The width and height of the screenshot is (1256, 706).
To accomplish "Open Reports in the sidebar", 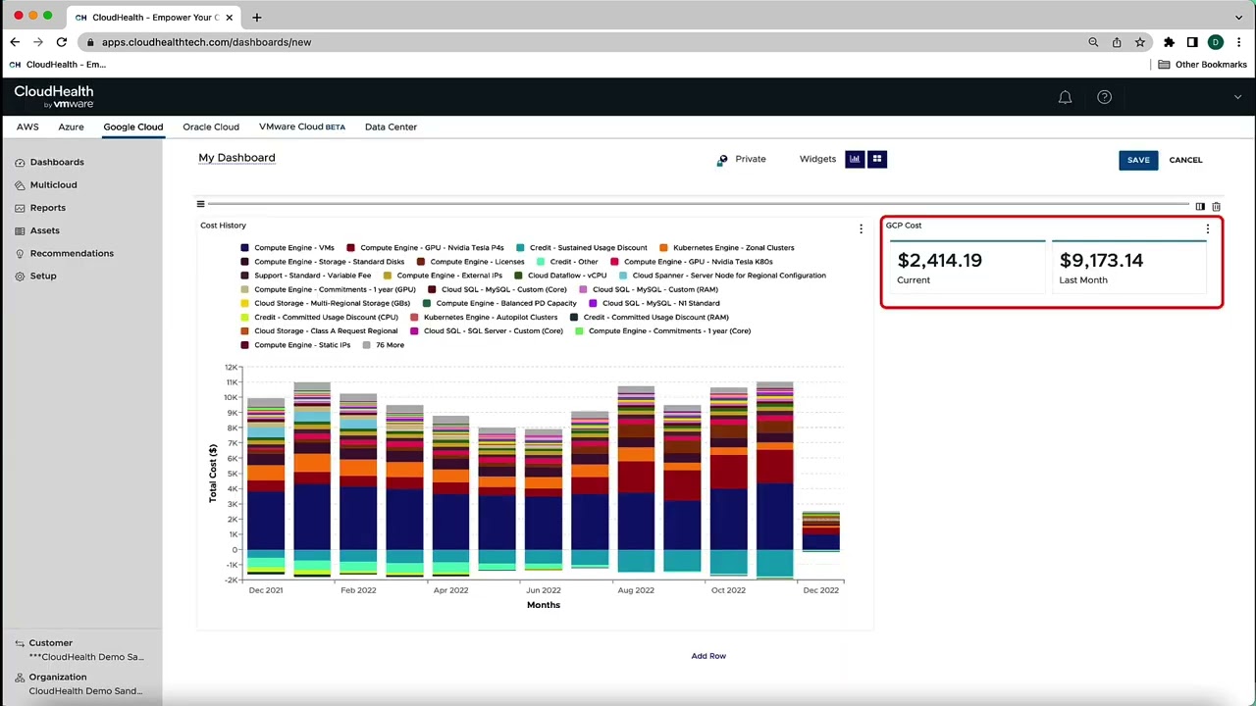I will click(47, 208).
